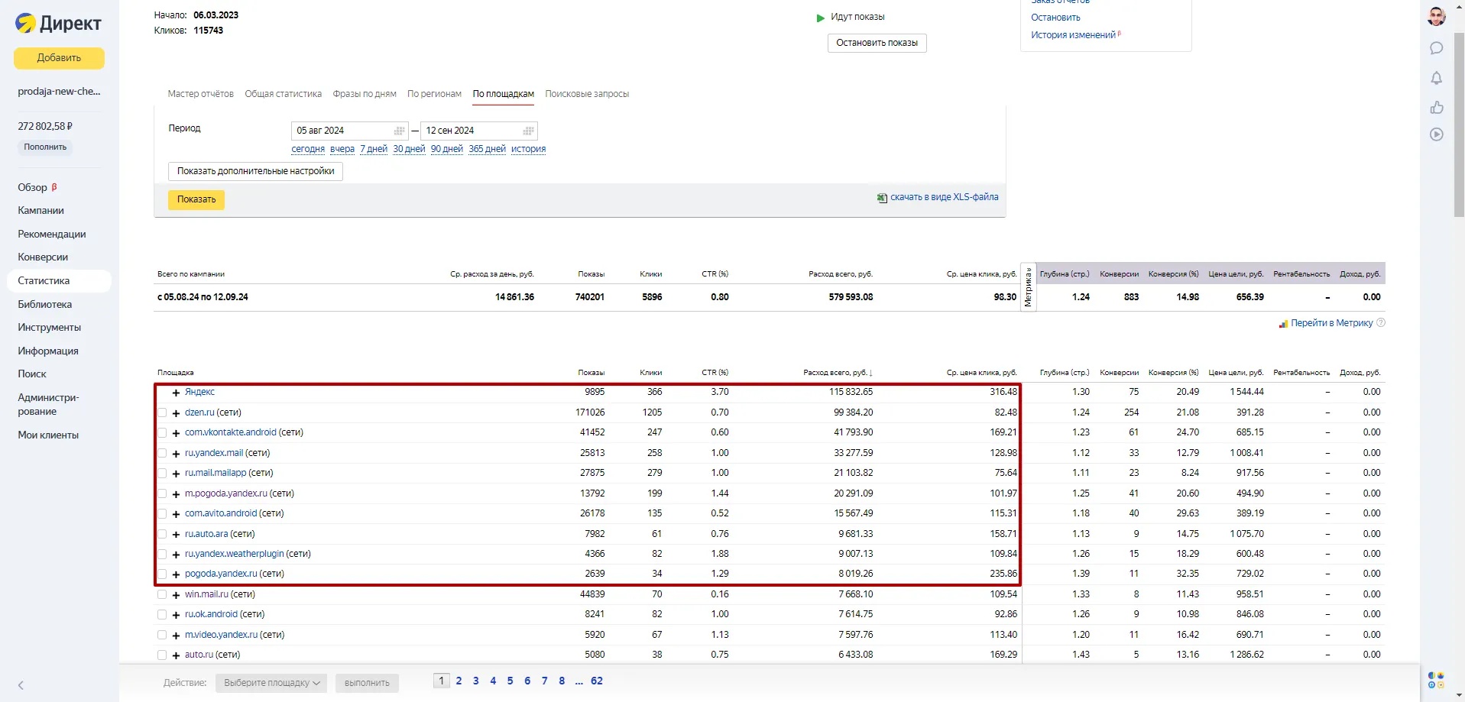Expand the Яндекс row plus sign
Image resolution: width=1465 pixels, height=702 pixels.
pos(176,393)
